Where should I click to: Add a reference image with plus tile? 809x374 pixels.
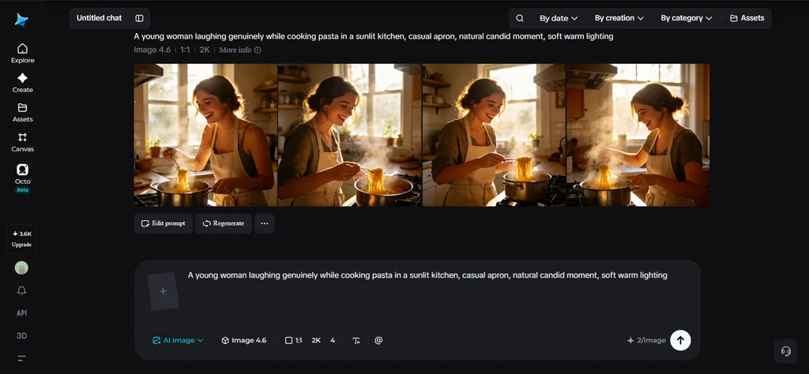click(x=163, y=291)
